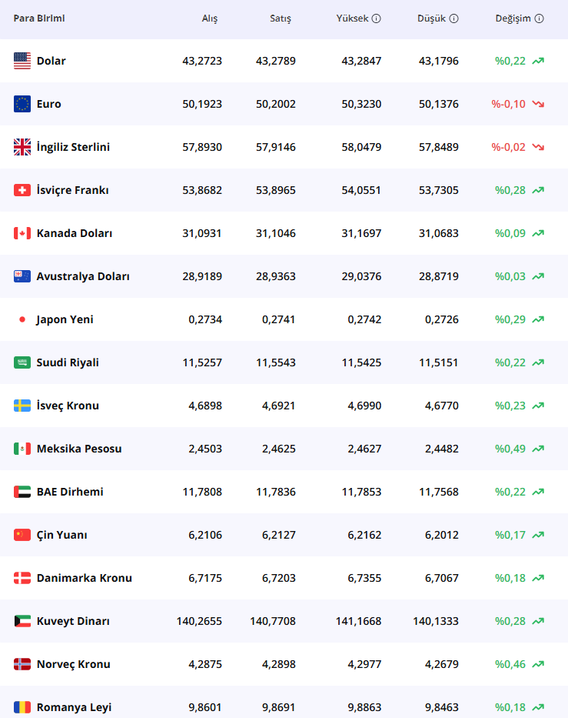Select the Avustralya Doları row name
Viewport: 568px width, 718px height.
[x=83, y=276]
